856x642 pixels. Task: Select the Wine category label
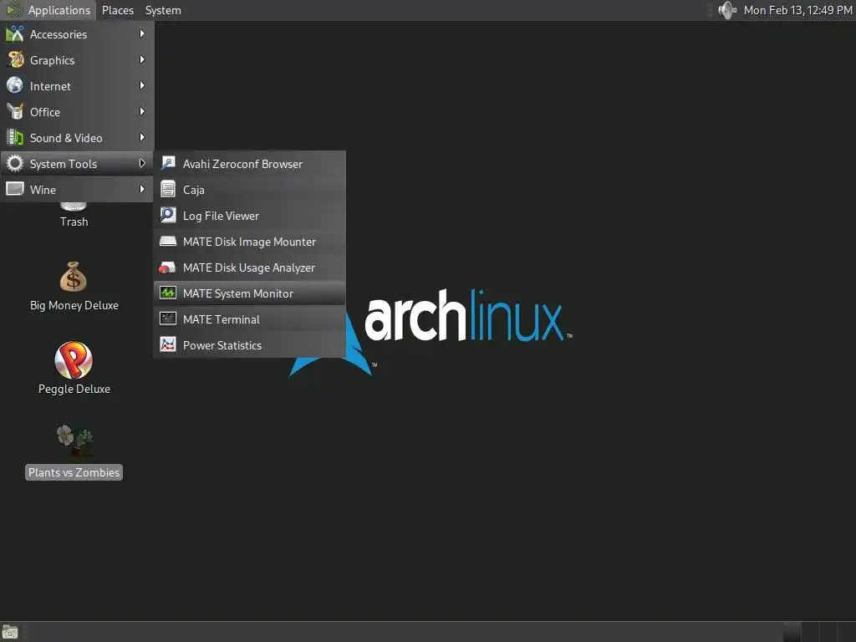[43, 190]
